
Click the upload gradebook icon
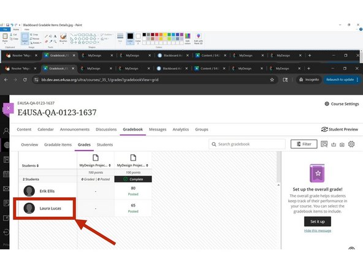[334, 145]
